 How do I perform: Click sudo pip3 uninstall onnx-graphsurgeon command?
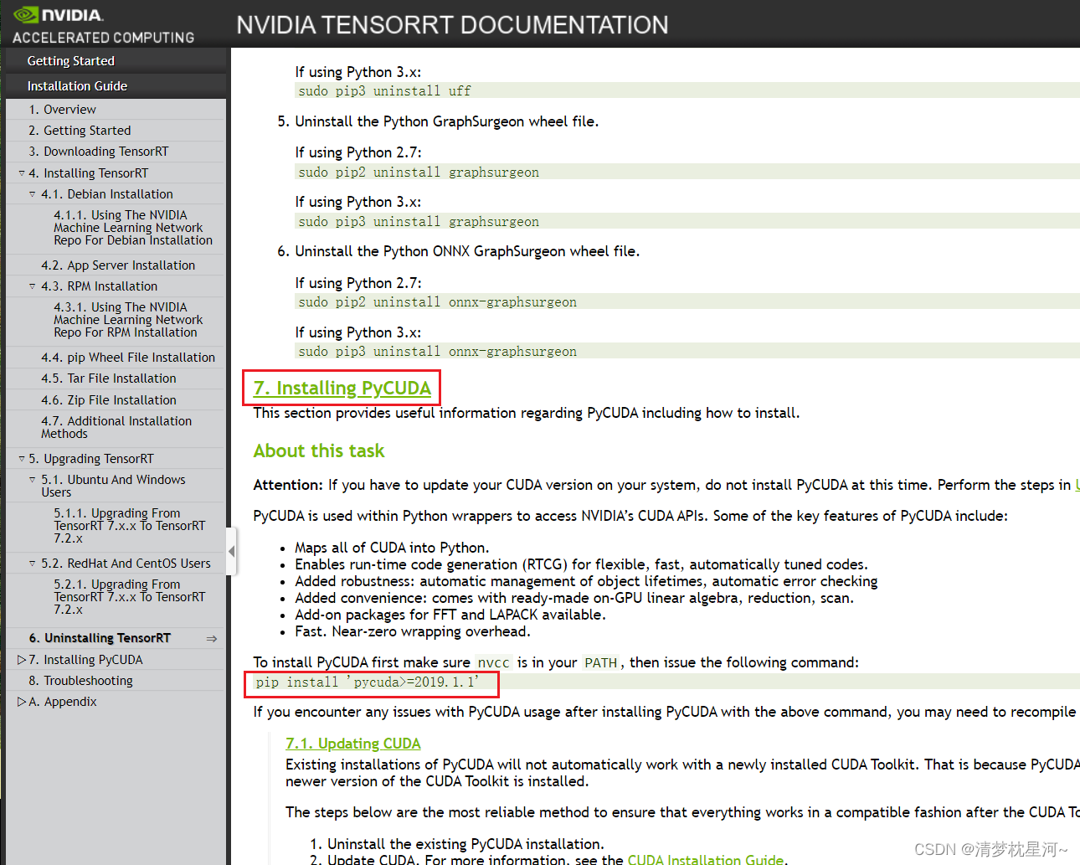pyautogui.click(x=437, y=352)
